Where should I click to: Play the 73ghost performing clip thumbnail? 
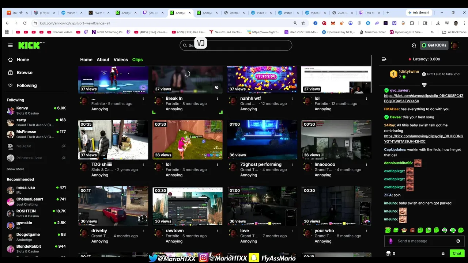pos(262,140)
